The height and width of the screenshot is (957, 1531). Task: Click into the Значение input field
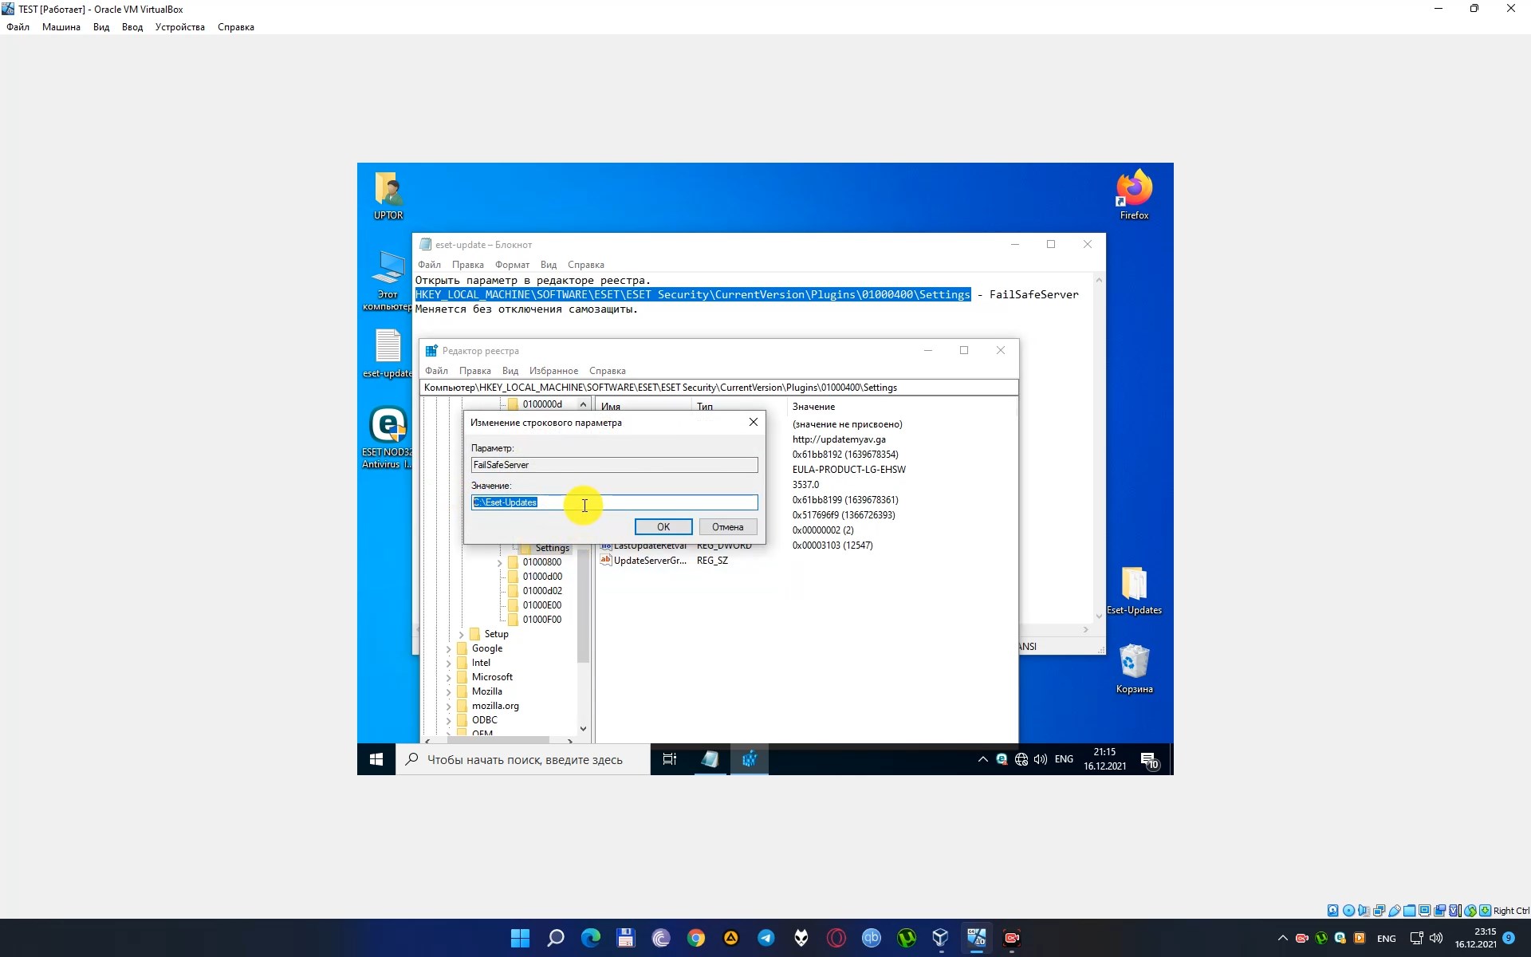coord(615,502)
